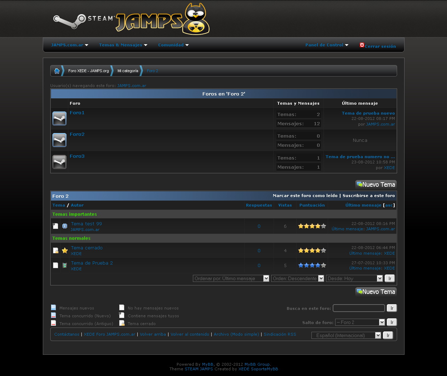
Task: Click the Steam icon beside Foro1
Action: 59,118
